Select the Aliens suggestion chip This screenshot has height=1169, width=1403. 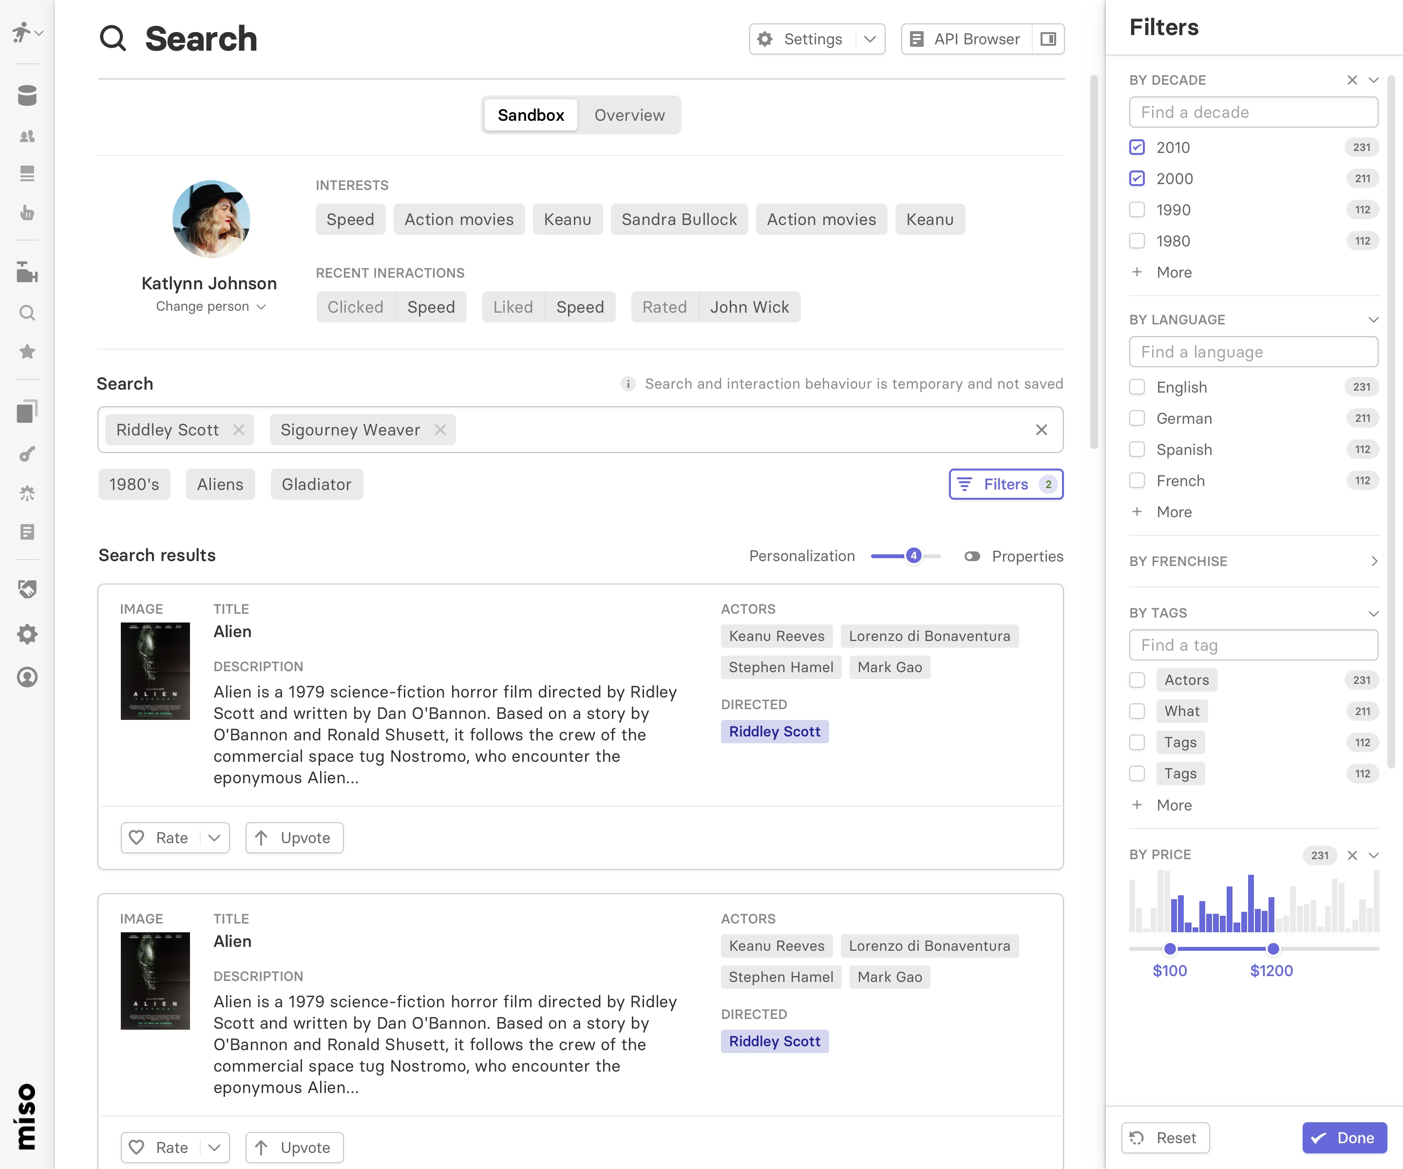[x=220, y=484]
